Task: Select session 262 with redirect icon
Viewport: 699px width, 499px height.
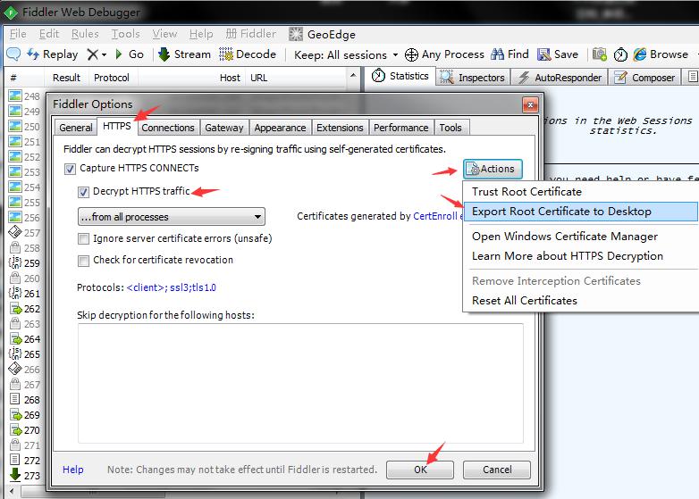Action: coord(24,309)
